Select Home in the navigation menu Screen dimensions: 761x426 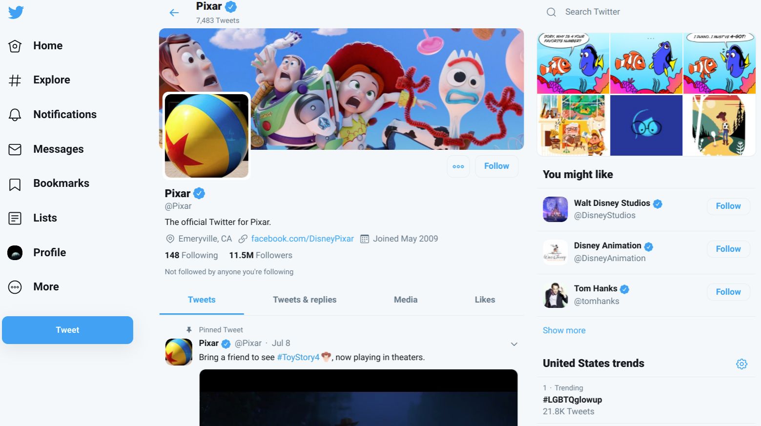tap(48, 46)
